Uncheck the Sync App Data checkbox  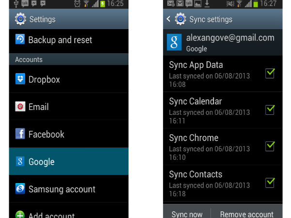pos(270,73)
